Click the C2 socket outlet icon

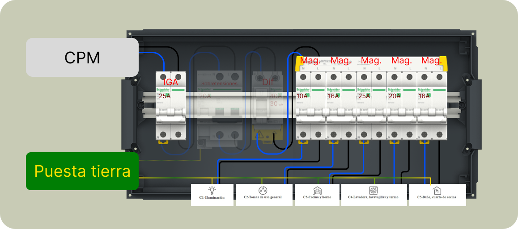[x=263, y=190]
